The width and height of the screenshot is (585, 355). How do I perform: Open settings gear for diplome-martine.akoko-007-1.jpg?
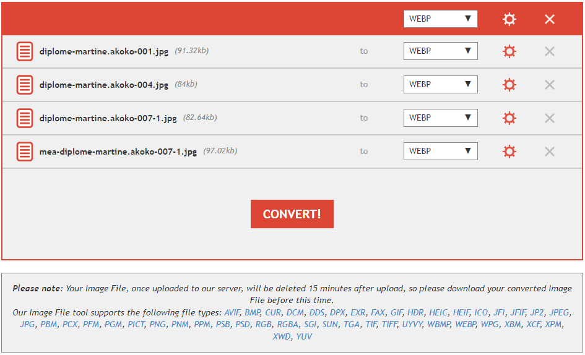[x=509, y=118]
